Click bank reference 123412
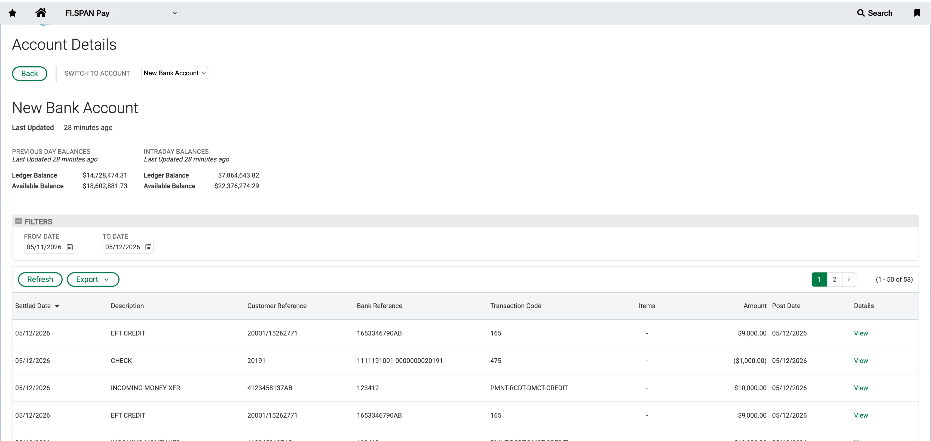 click(367, 388)
